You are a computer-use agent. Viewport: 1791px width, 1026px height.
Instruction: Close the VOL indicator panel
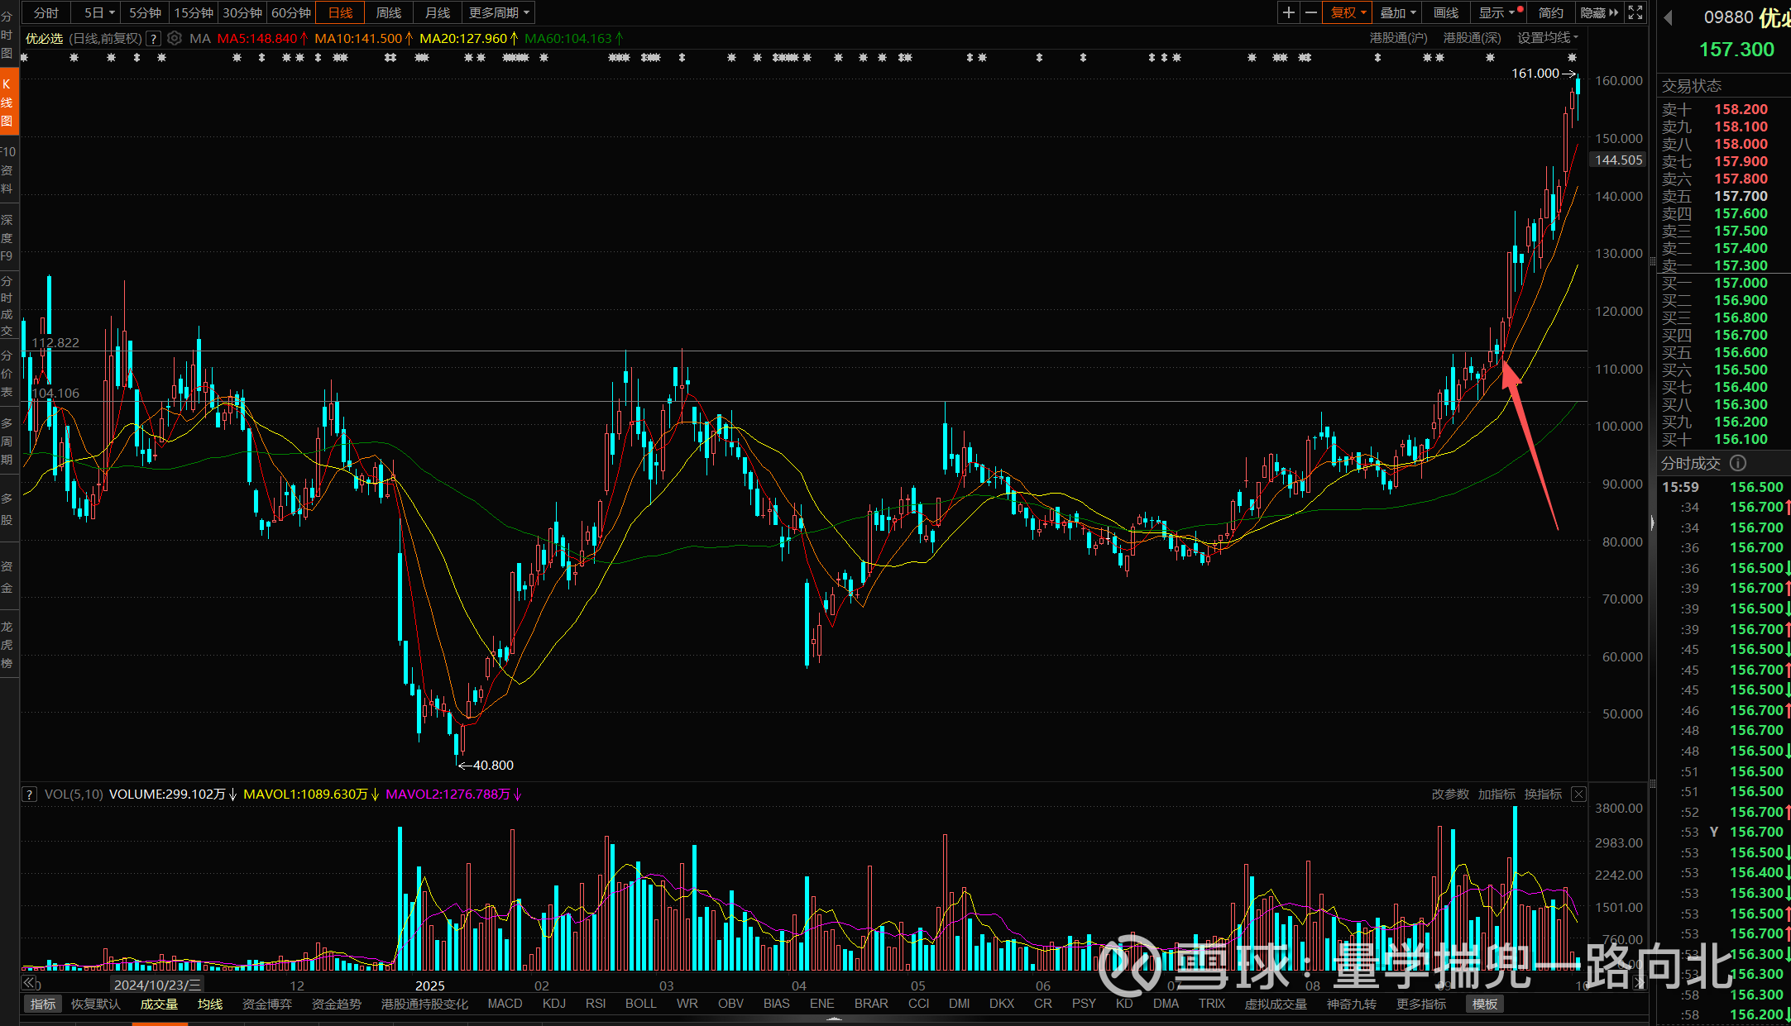tap(1578, 794)
